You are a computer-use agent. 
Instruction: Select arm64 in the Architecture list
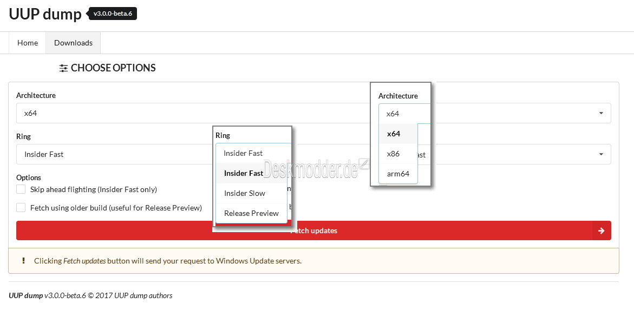[x=398, y=174]
